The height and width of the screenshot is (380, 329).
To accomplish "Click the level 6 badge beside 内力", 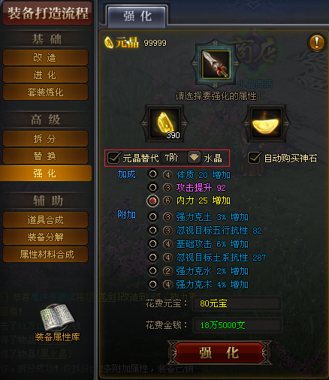I will point(168,201).
